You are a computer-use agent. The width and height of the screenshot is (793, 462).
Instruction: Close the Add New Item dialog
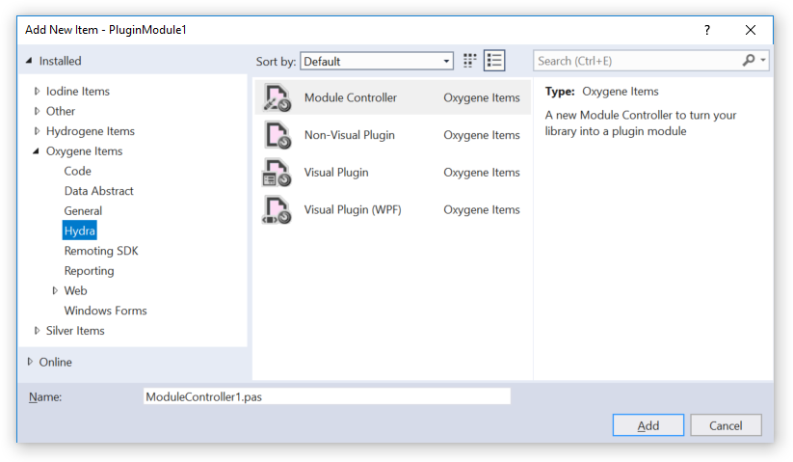tap(751, 30)
